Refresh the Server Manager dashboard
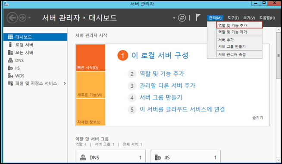282x164 pixels. (182, 18)
